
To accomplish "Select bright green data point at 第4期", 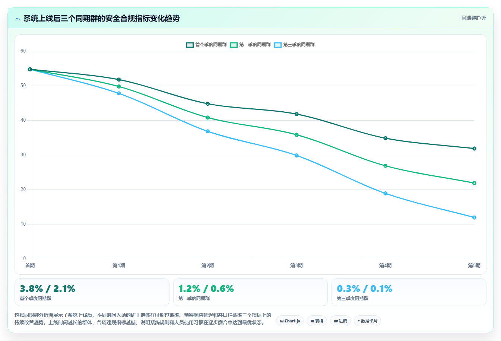I will click(x=386, y=166).
